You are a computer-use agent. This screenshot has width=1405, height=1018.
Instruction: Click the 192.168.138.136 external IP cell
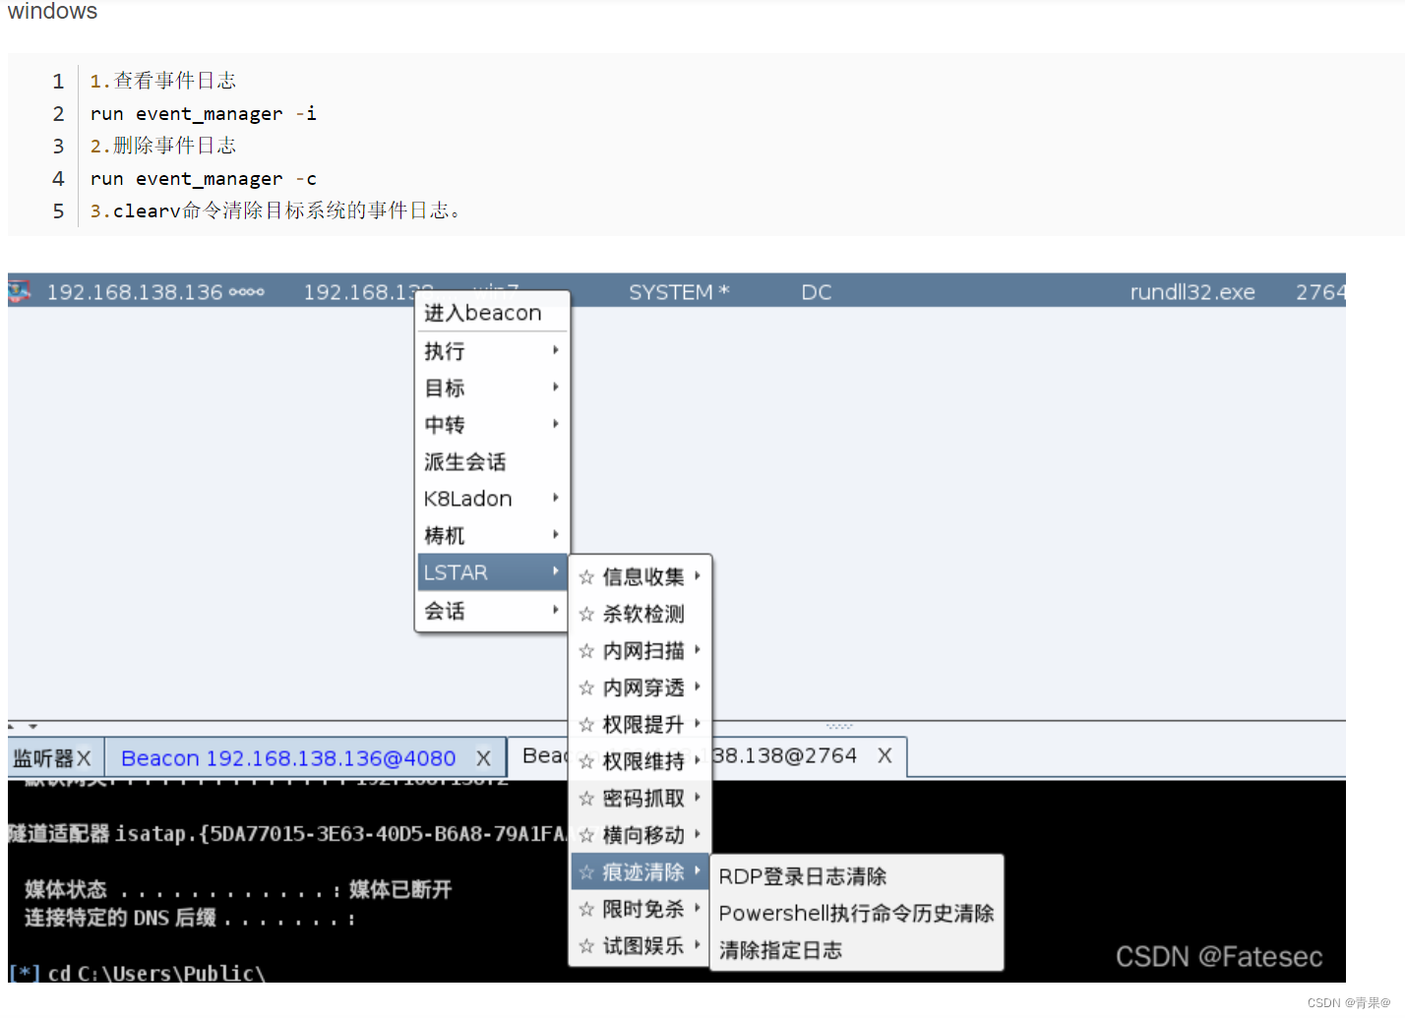pyautogui.click(x=135, y=292)
